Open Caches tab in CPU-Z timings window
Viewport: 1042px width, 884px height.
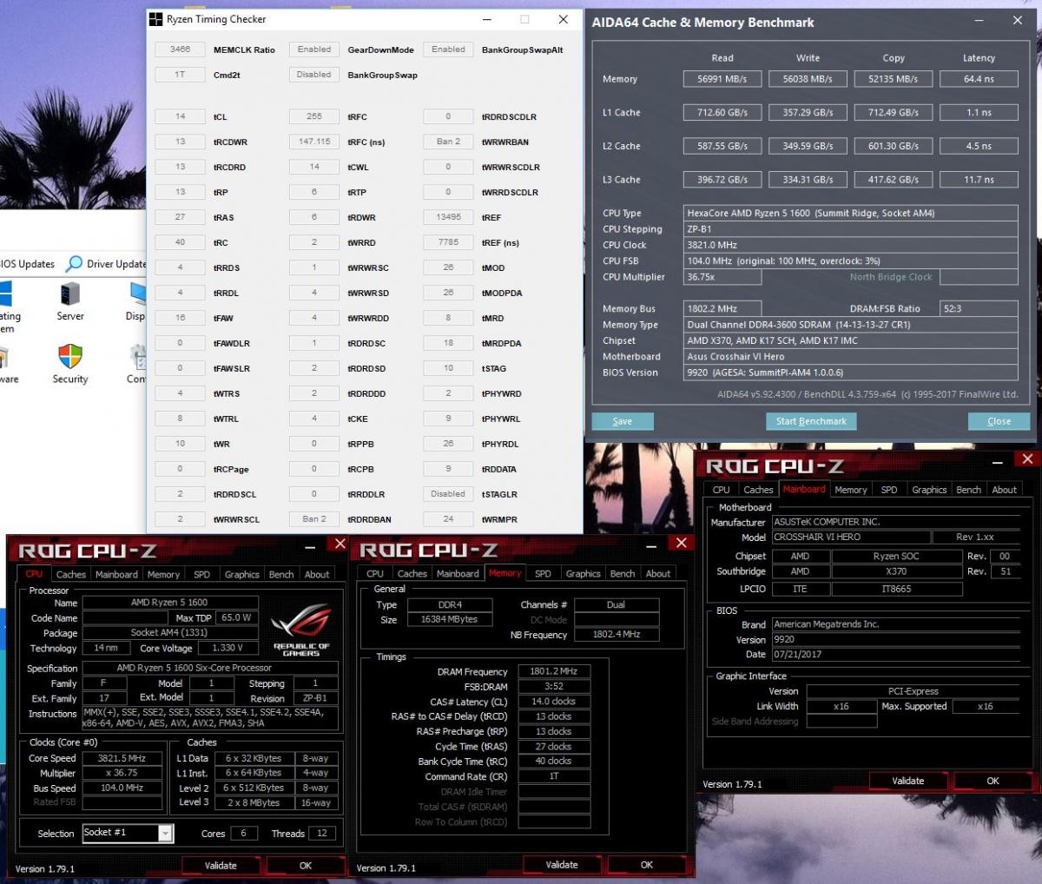click(412, 573)
